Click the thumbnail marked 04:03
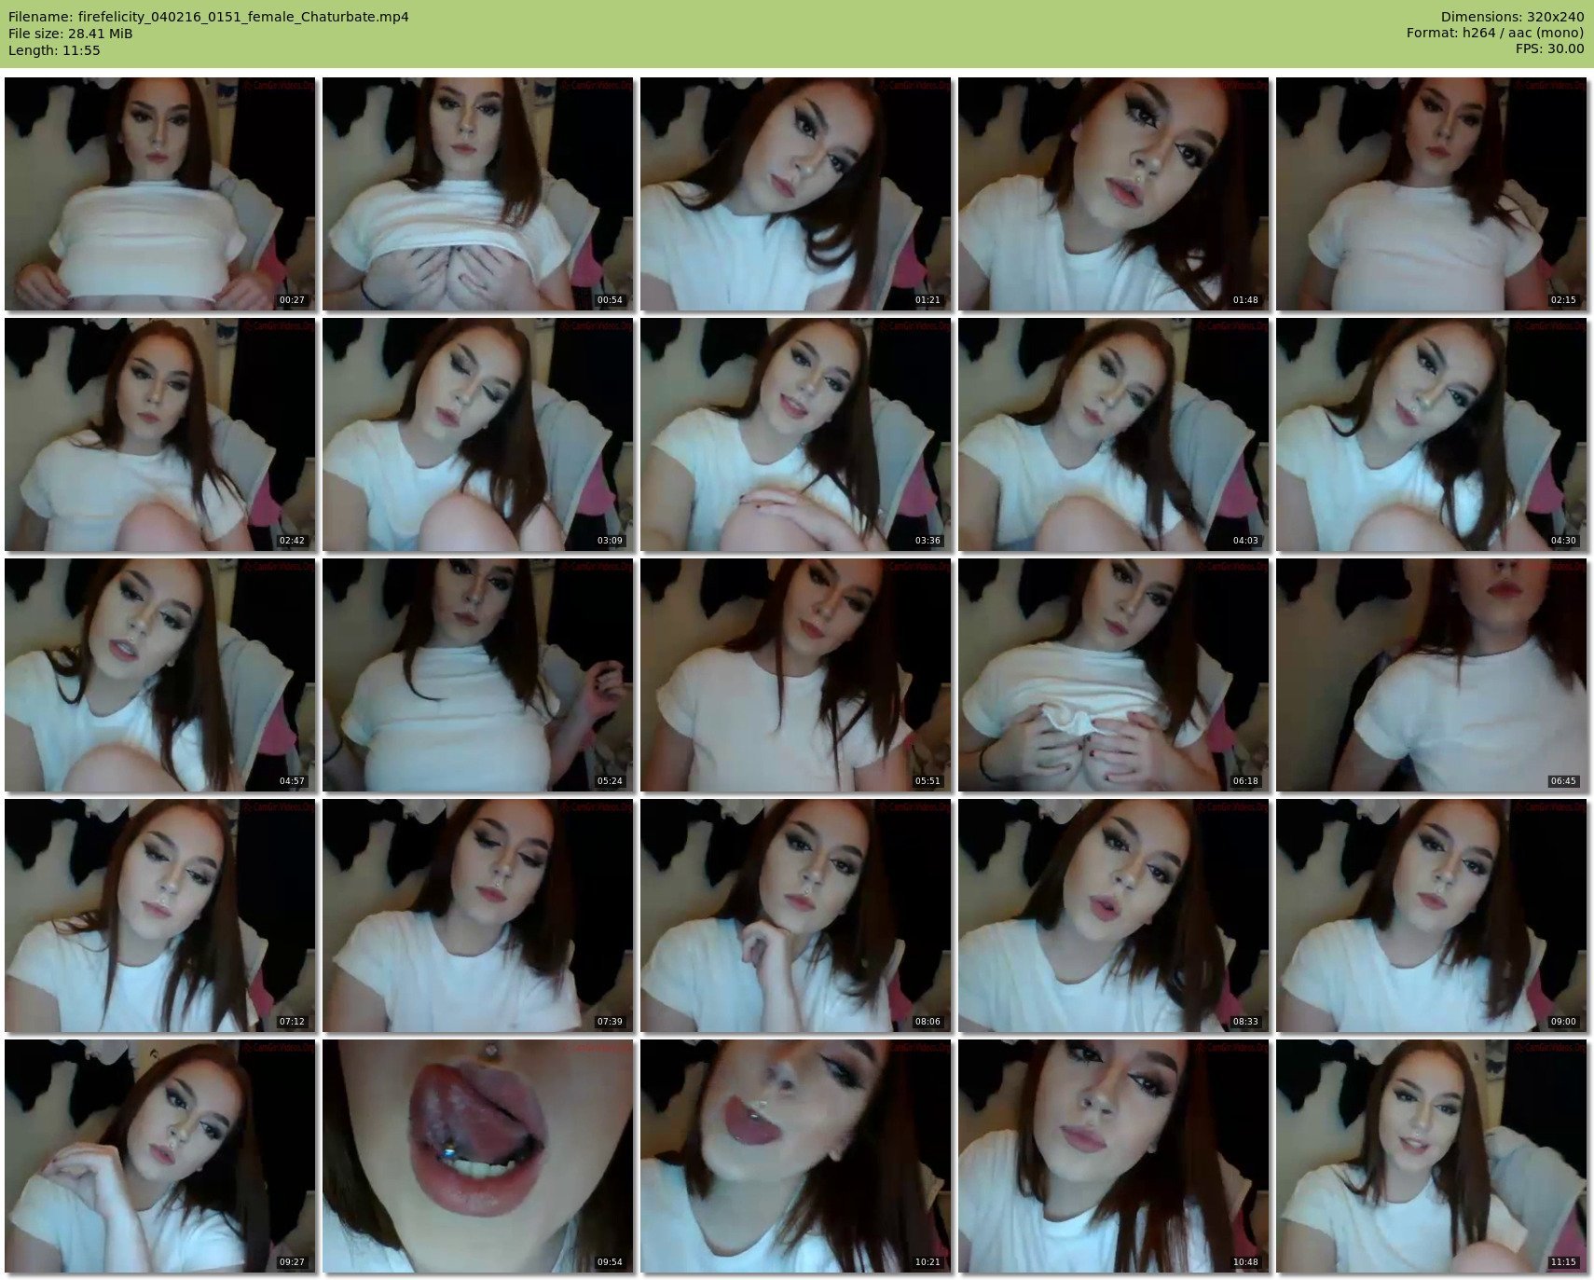Viewport: 1594px width, 1280px height. (1113, 434)
